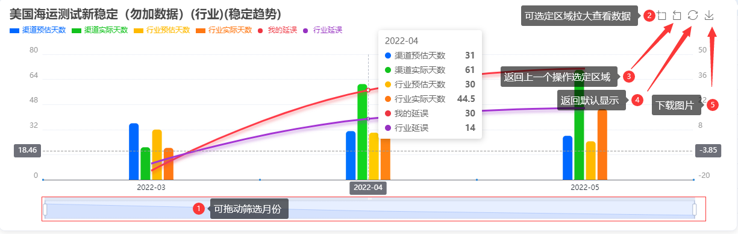
Task: Click the yellow bar for 2022-04
Action: pos(374,156)
